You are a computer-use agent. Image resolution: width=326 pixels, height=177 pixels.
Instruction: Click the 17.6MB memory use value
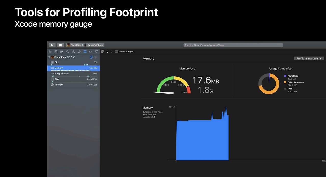205,81
